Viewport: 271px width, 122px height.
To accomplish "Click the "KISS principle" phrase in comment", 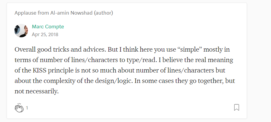I will pyautogui.click(x=50, y=70).
